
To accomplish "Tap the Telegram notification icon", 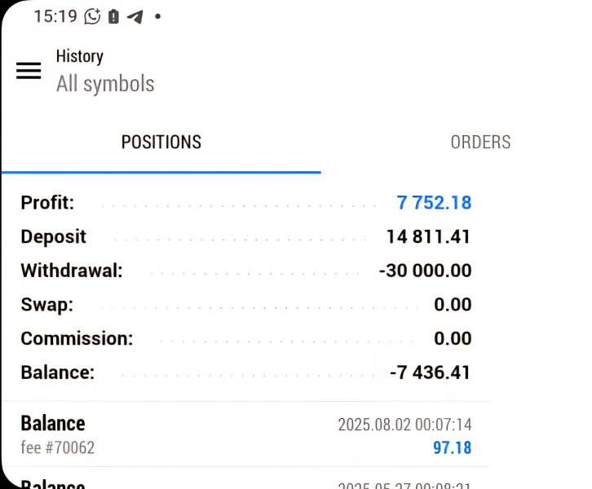I will click(x=135, y=16).
